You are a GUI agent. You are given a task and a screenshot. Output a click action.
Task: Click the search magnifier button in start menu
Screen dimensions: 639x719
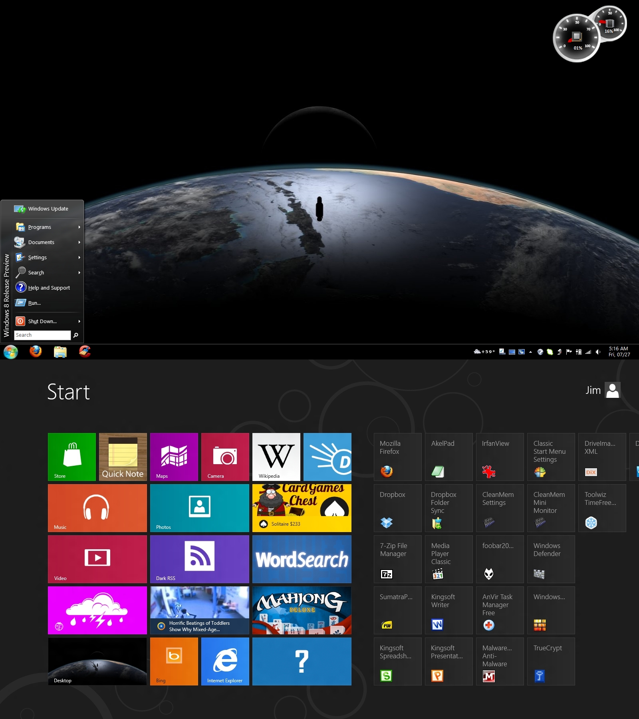(76, 335)
